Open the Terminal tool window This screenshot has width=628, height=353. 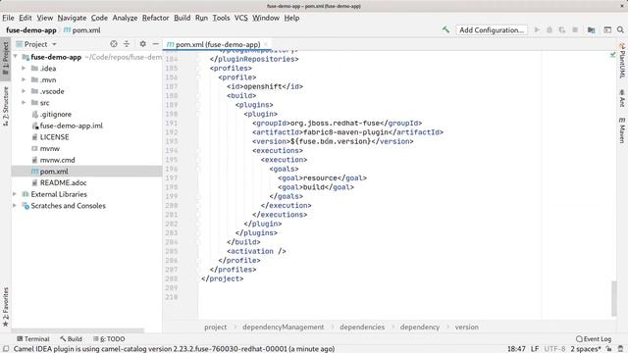pos(32,338)
